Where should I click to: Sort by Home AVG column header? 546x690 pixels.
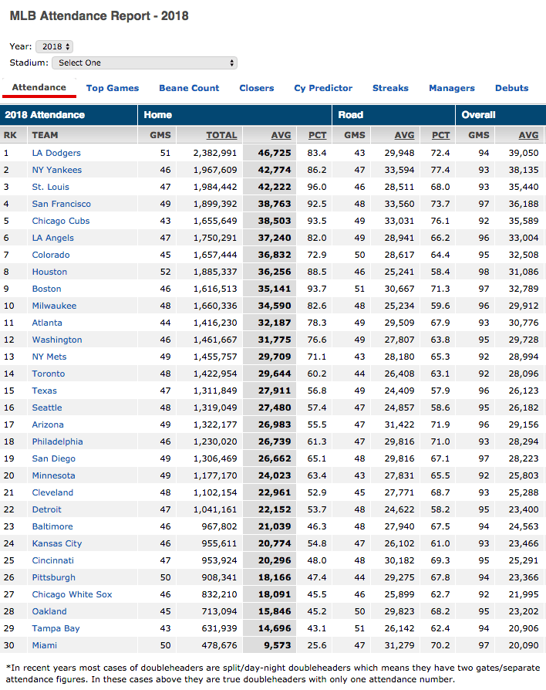[281, 135]
